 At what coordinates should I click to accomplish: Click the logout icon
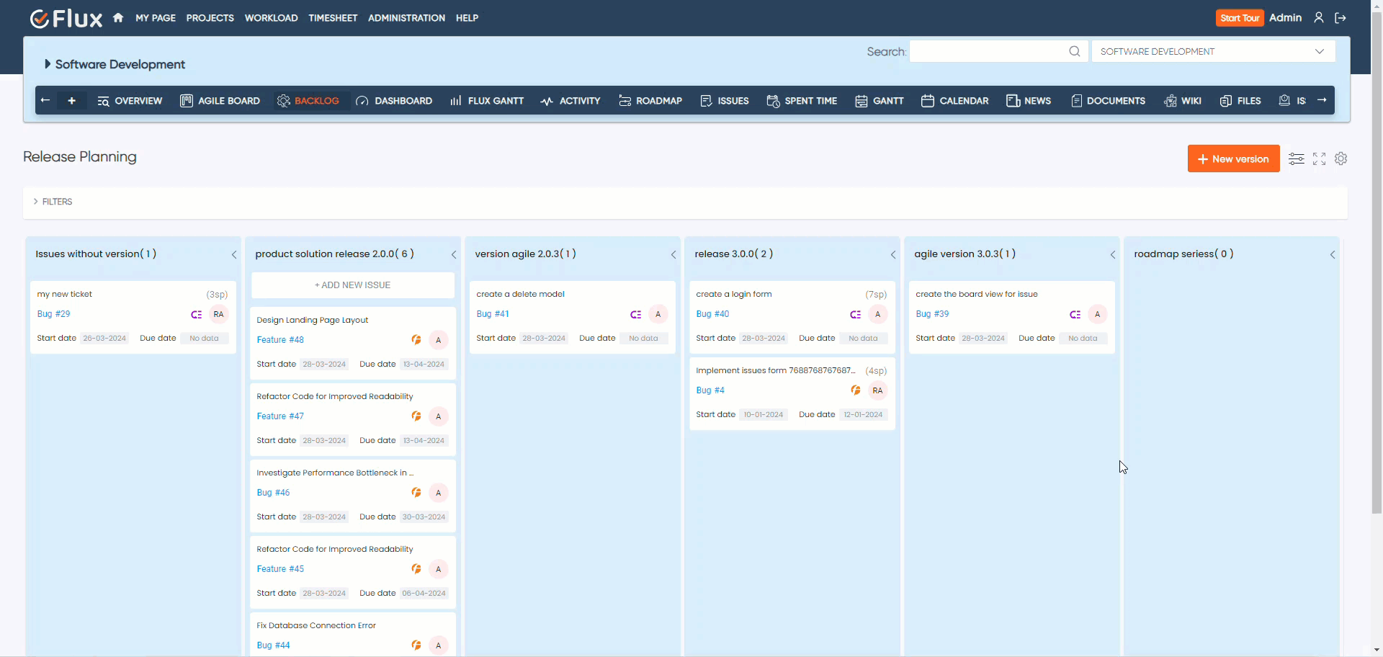(x=1341, y=18)
